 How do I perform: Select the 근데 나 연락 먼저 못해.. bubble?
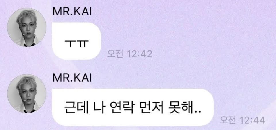[x=133, y=107]
